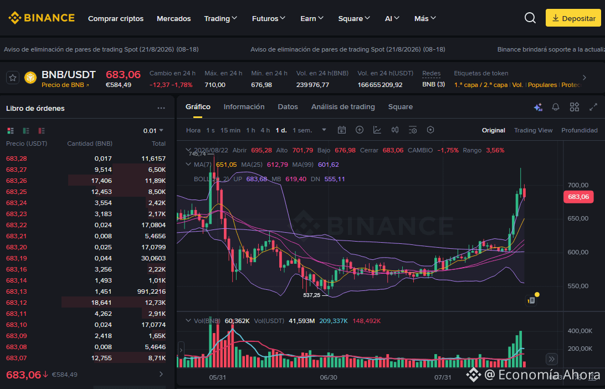Show only sell orders view
605x389 pixels.
point(42,131)
